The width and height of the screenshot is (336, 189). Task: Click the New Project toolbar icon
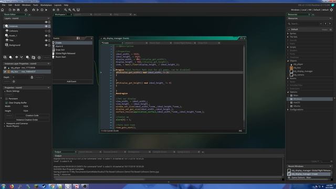click(10, 10)
